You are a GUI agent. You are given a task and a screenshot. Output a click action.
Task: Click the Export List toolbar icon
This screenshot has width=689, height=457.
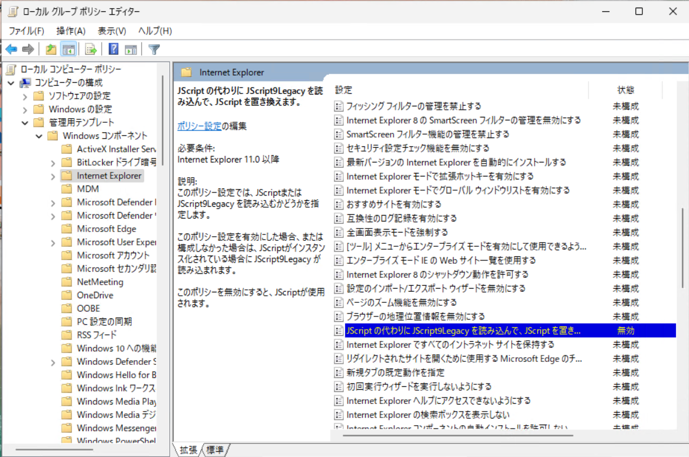tap(90, 50)
